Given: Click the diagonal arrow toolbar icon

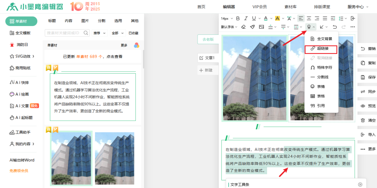Looking at the screenshot, I should [x=322, y=27].
